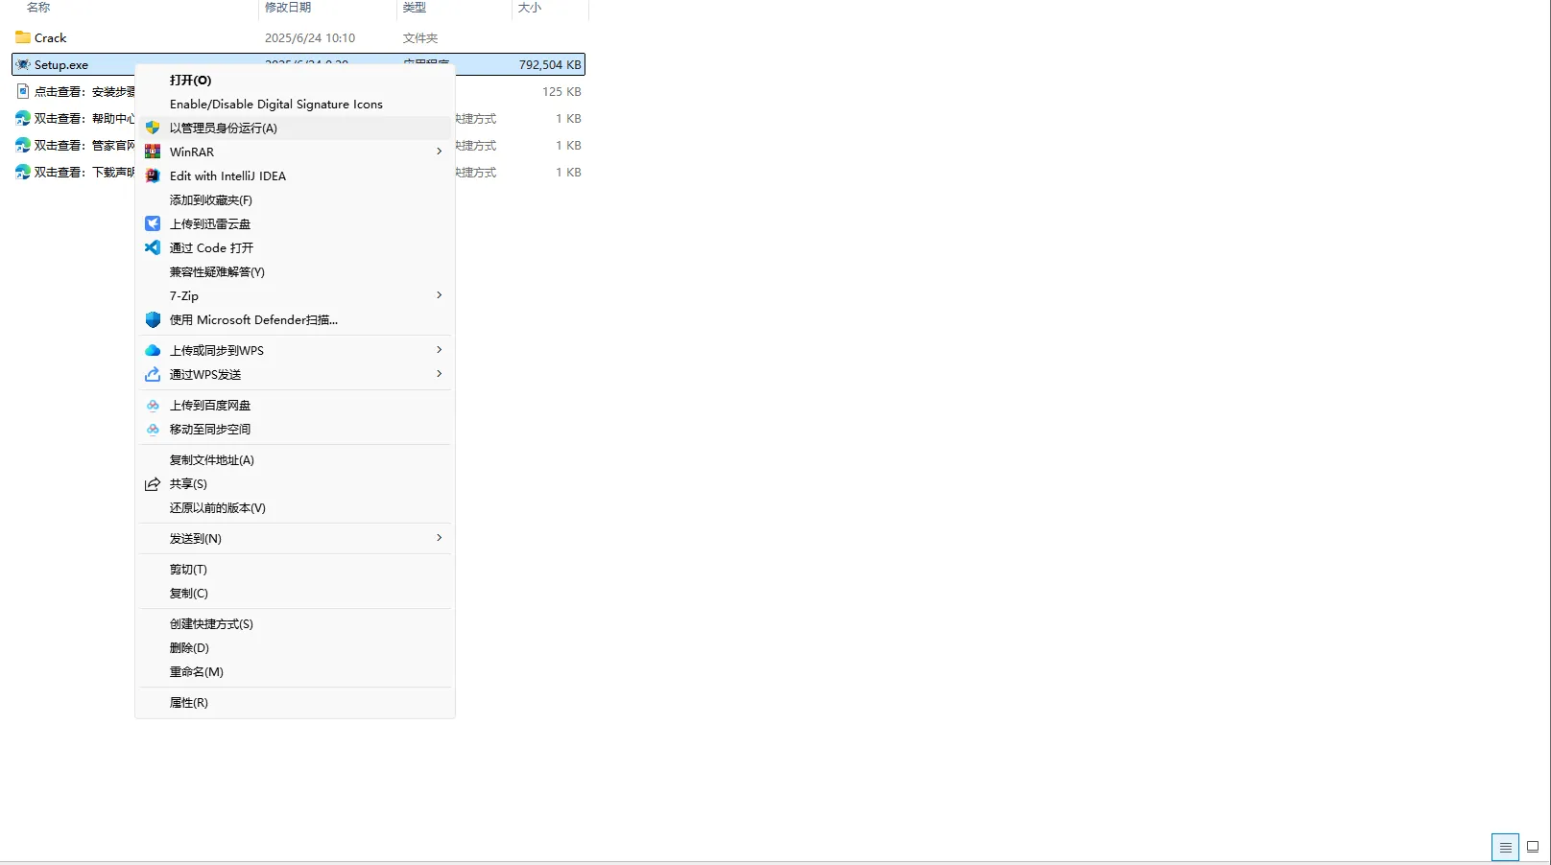Viewport: 1551px width, 865px height.
Task: Click the WinRAR icon in context menu
Action: (153, 152)
